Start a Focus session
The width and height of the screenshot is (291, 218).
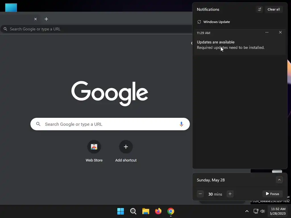tap(272, 194)
